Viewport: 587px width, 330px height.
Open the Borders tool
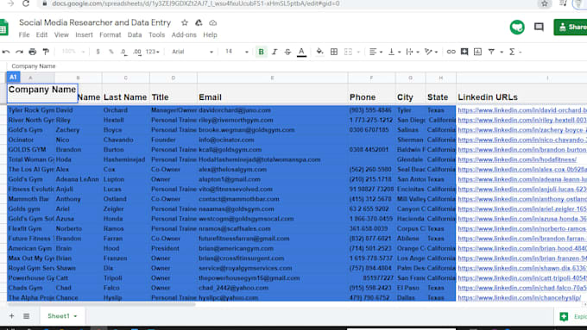click(x=334, y=52)
